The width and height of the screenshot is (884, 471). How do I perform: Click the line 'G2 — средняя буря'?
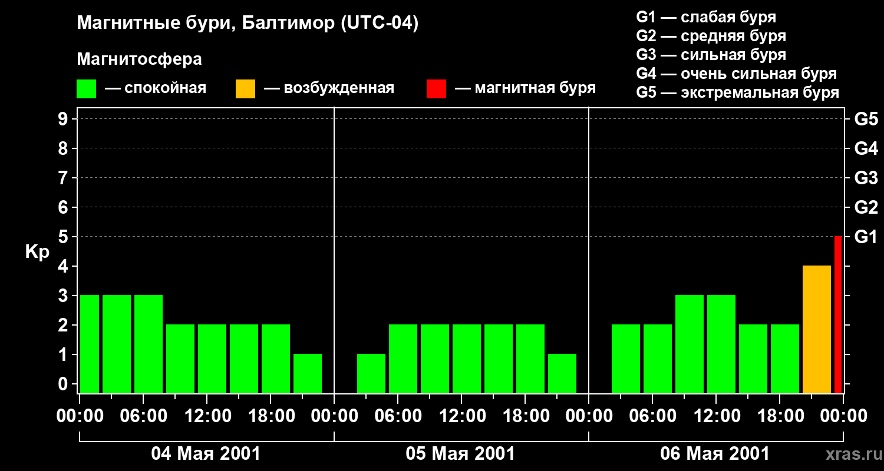(x=711, y=36)
